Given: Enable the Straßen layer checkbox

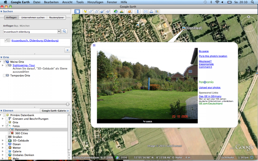Looking at the screenshot, I should click(x=9, y=137).
